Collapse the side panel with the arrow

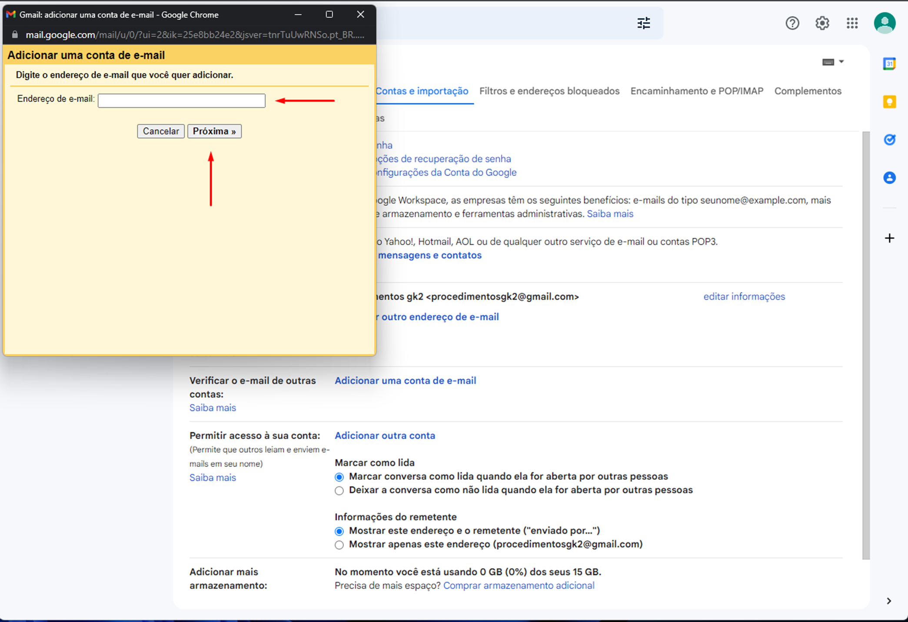coord(889,601)
